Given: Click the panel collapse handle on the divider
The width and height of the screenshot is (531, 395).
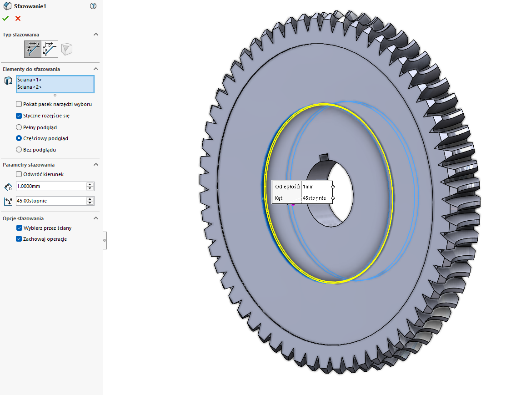Looking at the screenshot, I should tap(105, 240).
